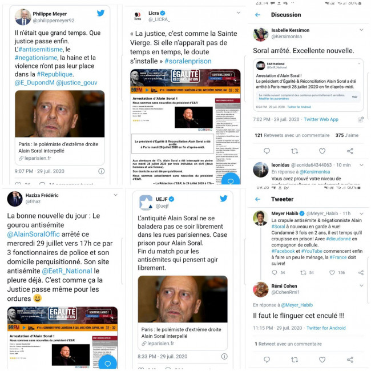Expand the options chevron on Licra tweet

pyautogui.click(x=238, y=13)
